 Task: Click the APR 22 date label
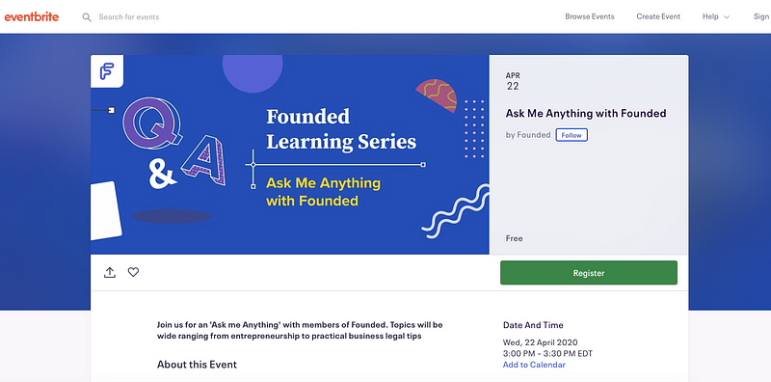(513, 81)
